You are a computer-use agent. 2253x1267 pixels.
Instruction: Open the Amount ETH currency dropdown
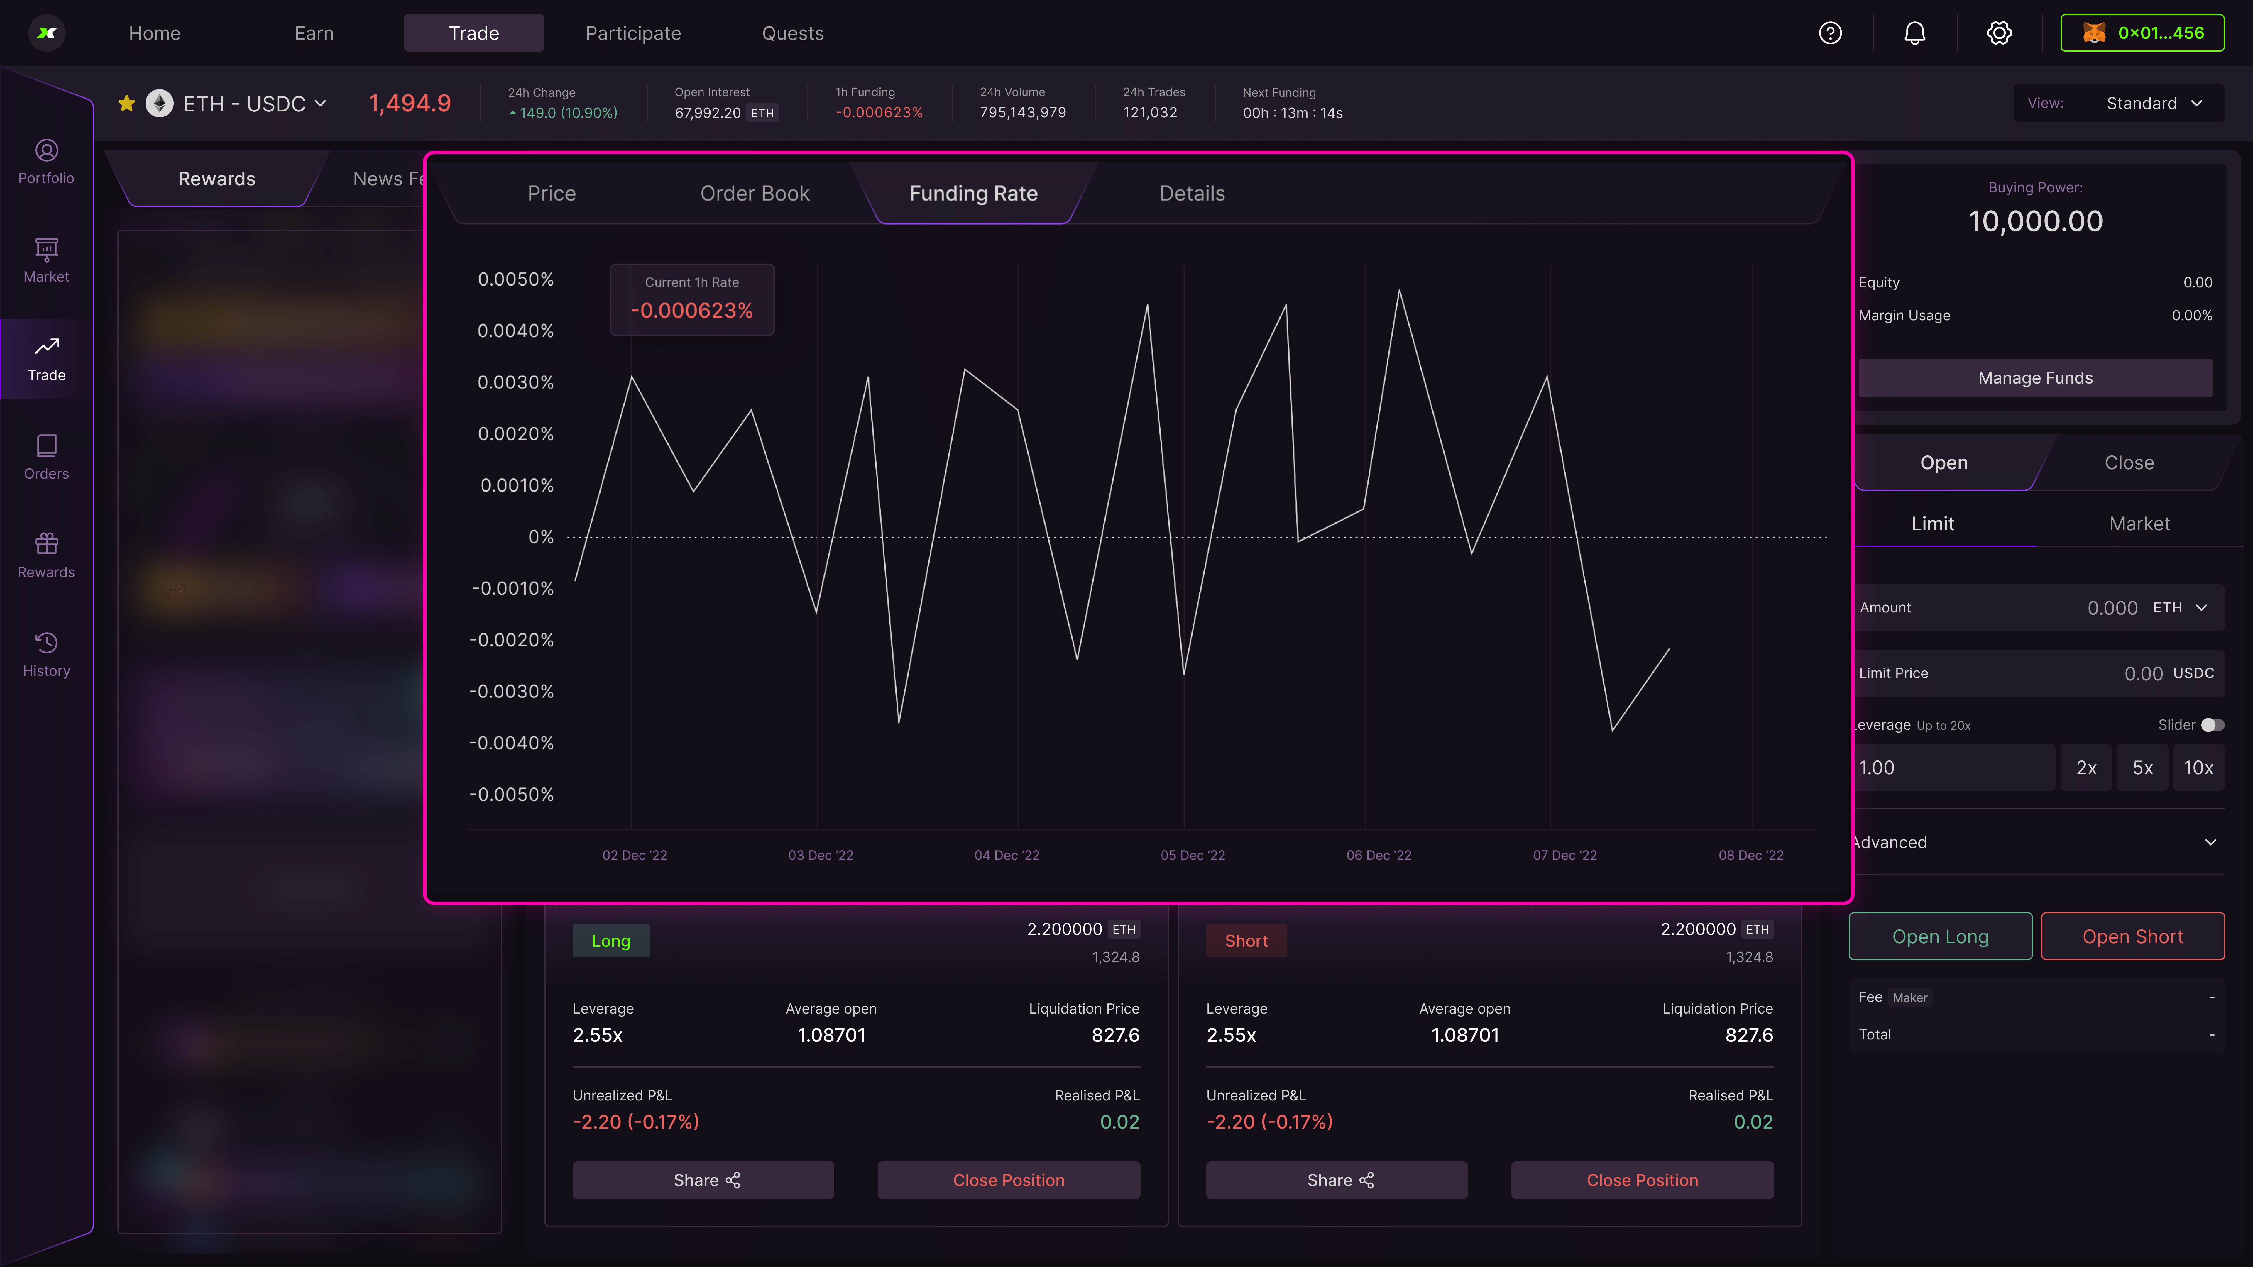pos(2181,608)
